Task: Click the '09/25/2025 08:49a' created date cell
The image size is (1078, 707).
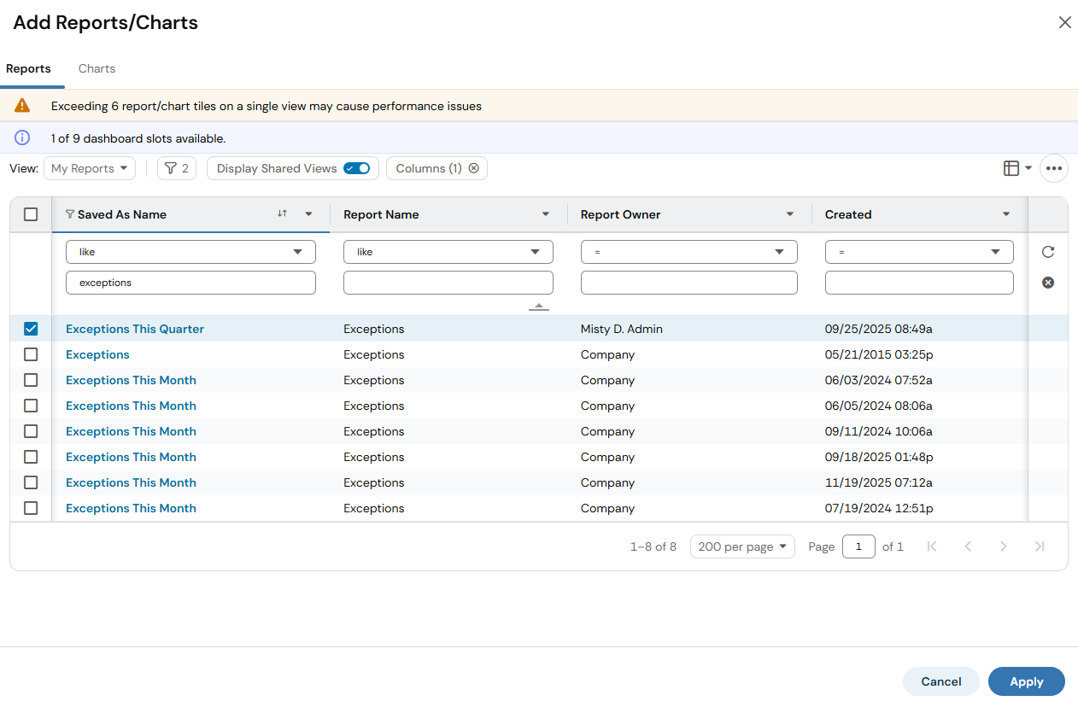Action: tap(879, 329)
